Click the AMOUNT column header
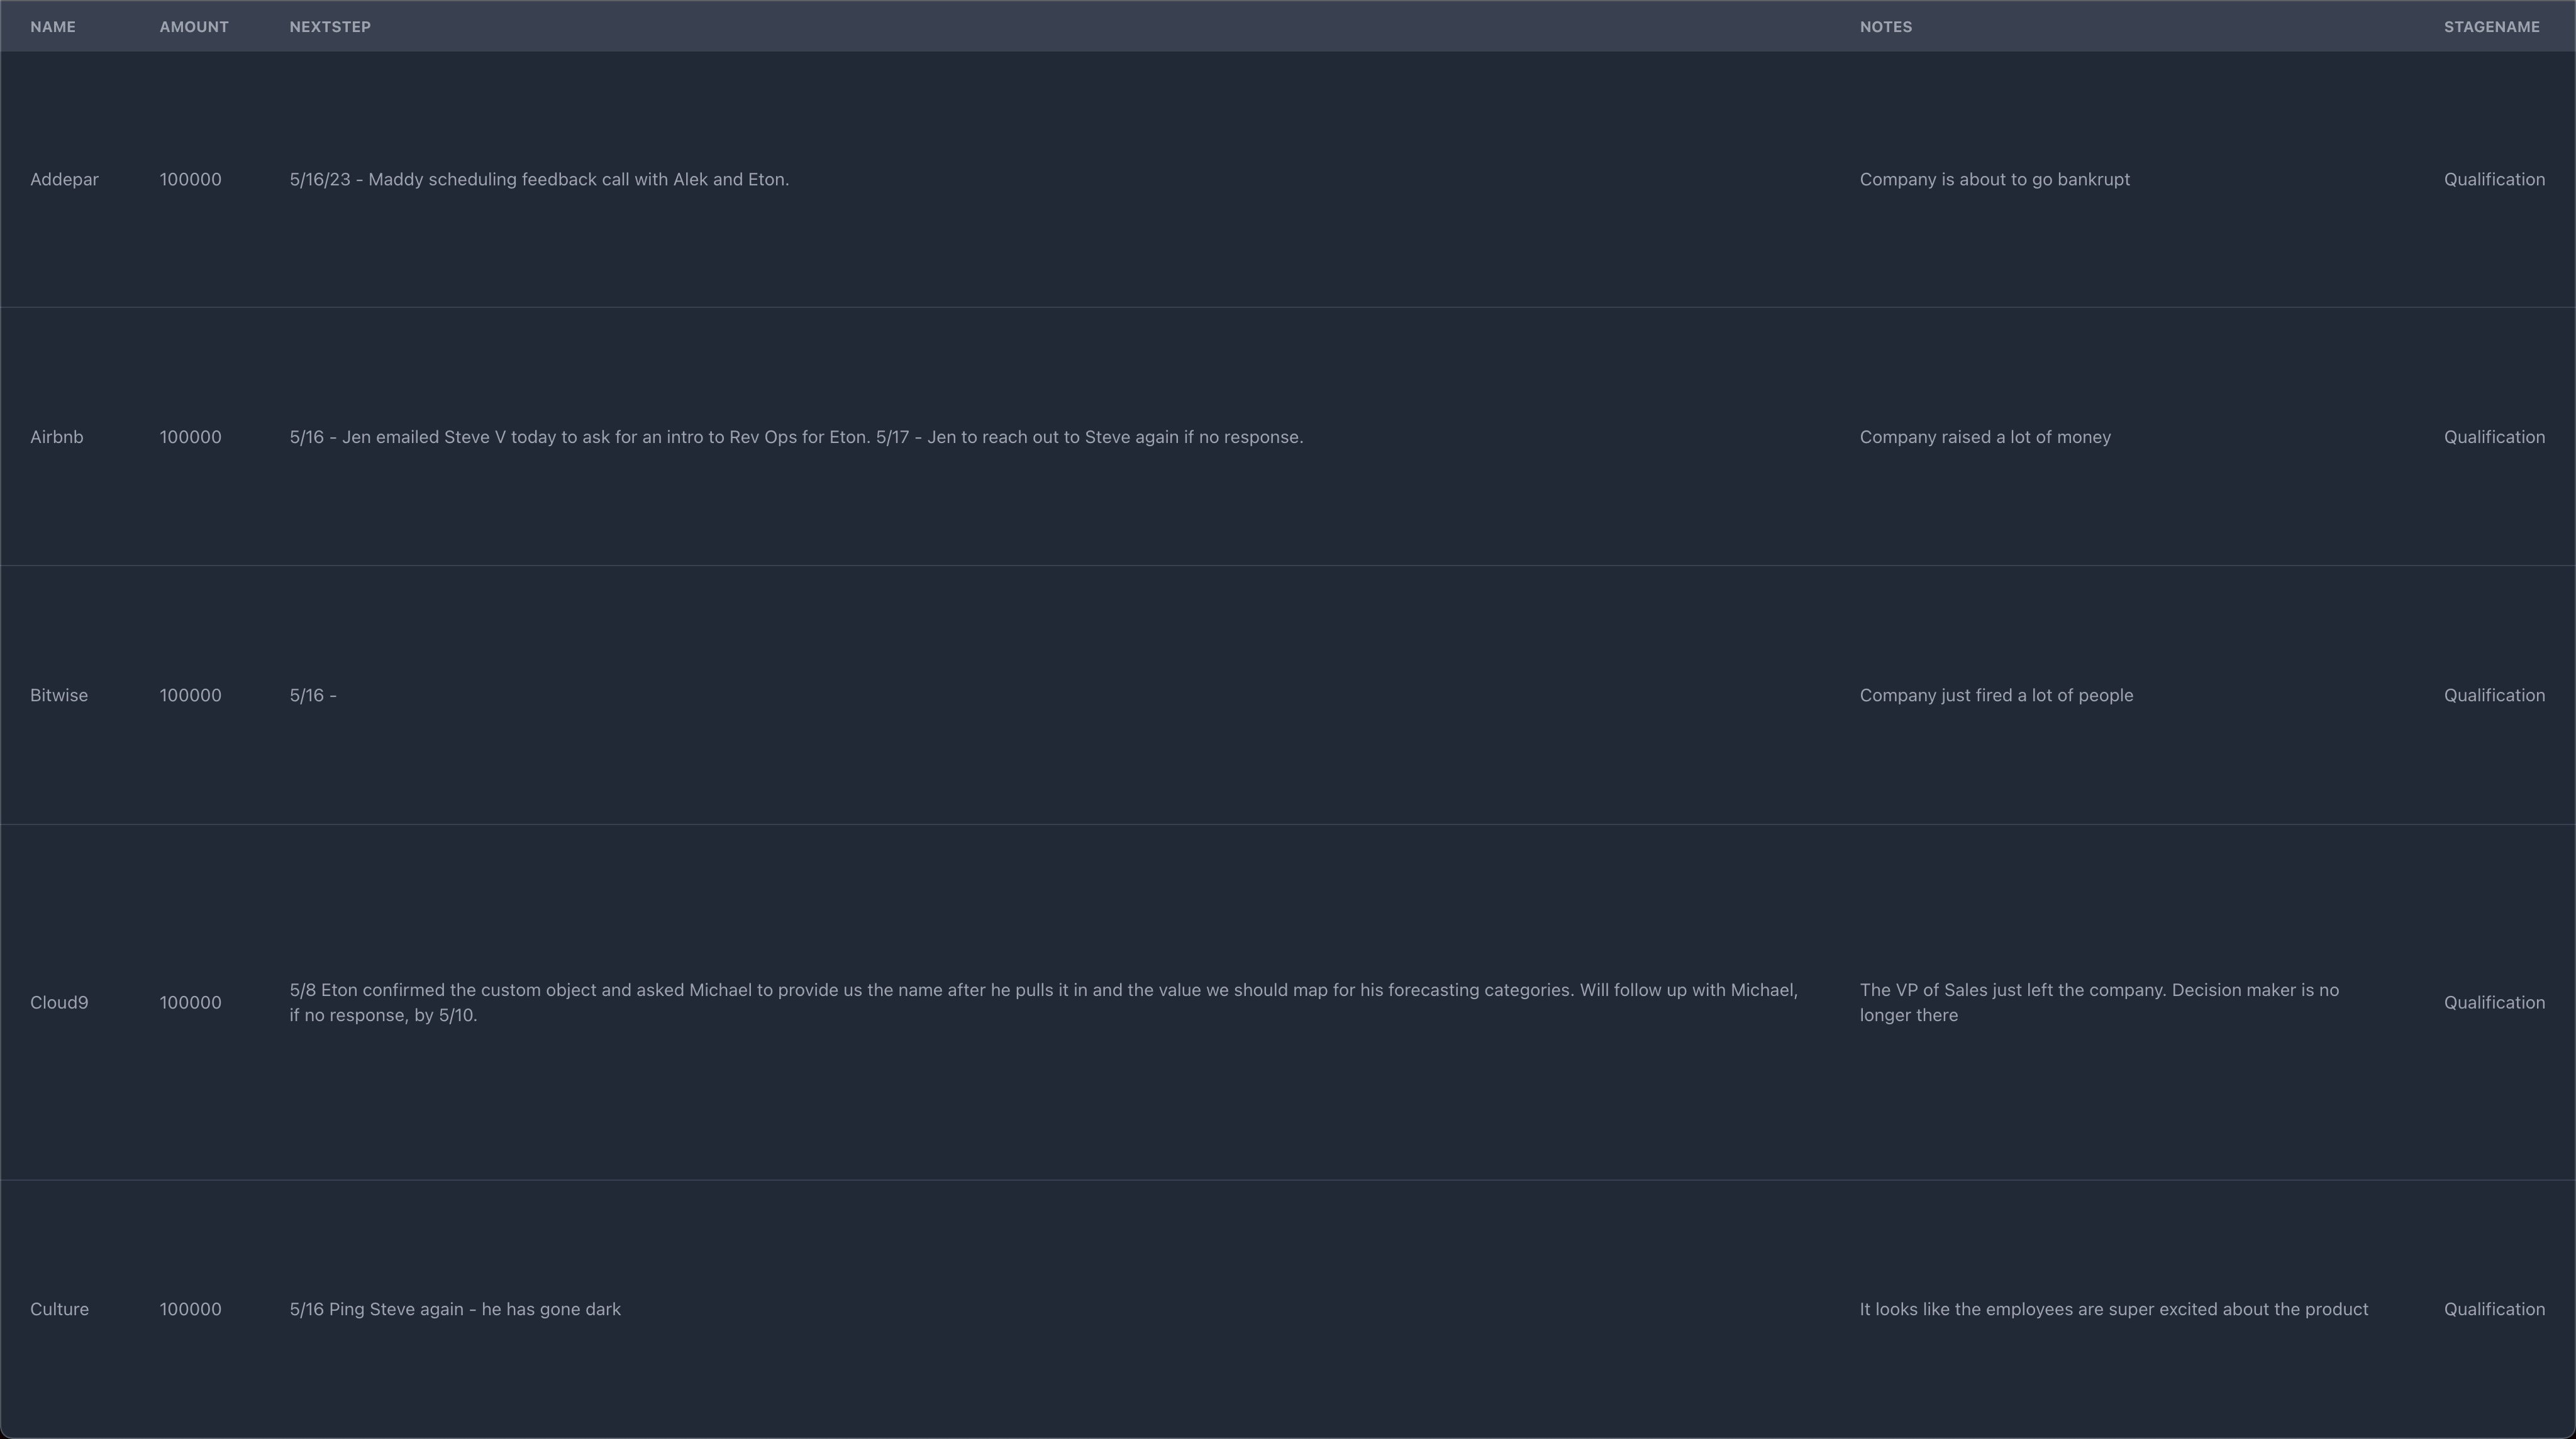This screenshot has width=2576, height=1439. (194, 27)
